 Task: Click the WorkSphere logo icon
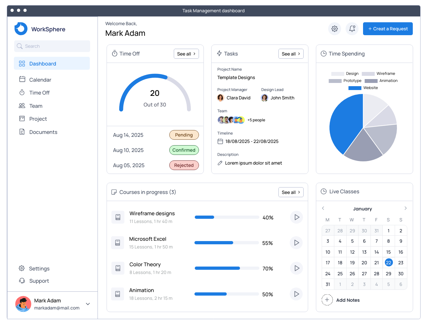pyautogui.click(x=21, y=29)
